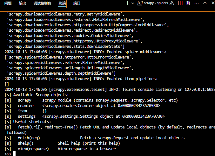Open the more actions ellipsis menu
This screenshot has width=215, height=156.
[197, 3]
